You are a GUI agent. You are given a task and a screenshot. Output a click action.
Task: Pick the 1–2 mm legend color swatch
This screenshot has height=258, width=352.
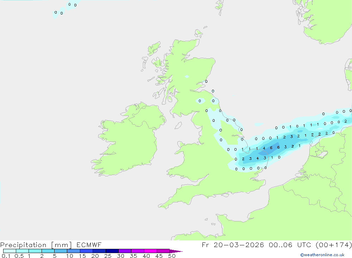tap(35, 251)
